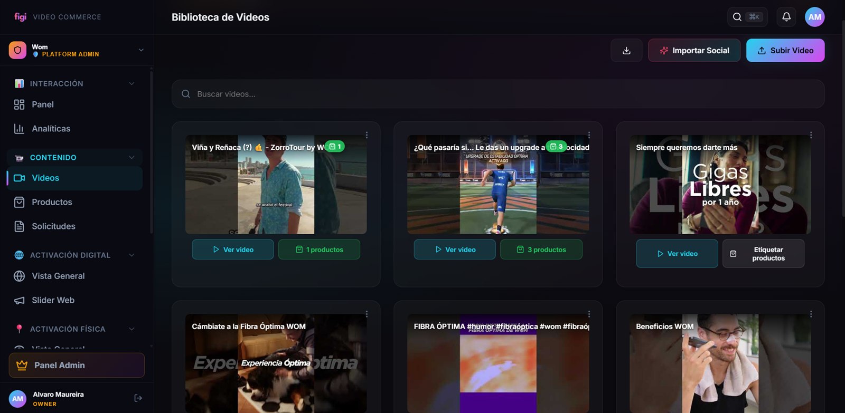Click the crown icon in Panel Admin

[22, 365]
